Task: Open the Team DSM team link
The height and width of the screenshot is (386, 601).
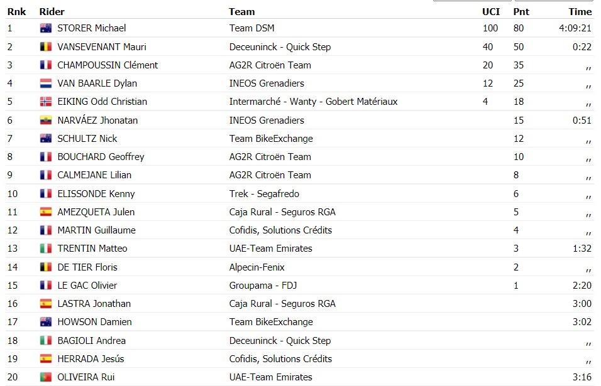Action: (x=252, y=28)
